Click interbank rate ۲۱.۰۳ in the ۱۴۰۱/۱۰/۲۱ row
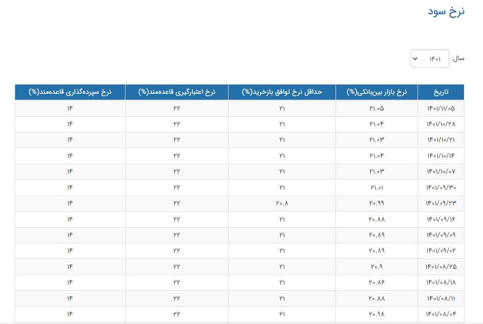This screenshot has width=483, height=324. click(377, 140)
